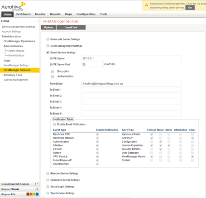Click the To Email 1 field
Screen dimensions: 206x198
(131, 90)
